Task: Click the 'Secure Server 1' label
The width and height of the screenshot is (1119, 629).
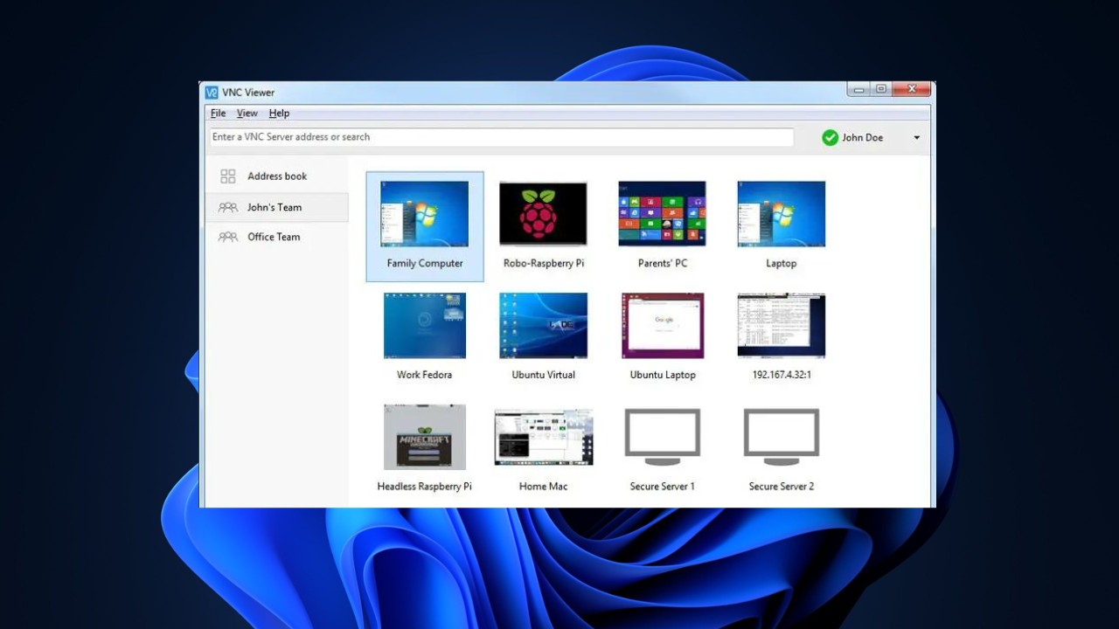Action: point(662,487)
